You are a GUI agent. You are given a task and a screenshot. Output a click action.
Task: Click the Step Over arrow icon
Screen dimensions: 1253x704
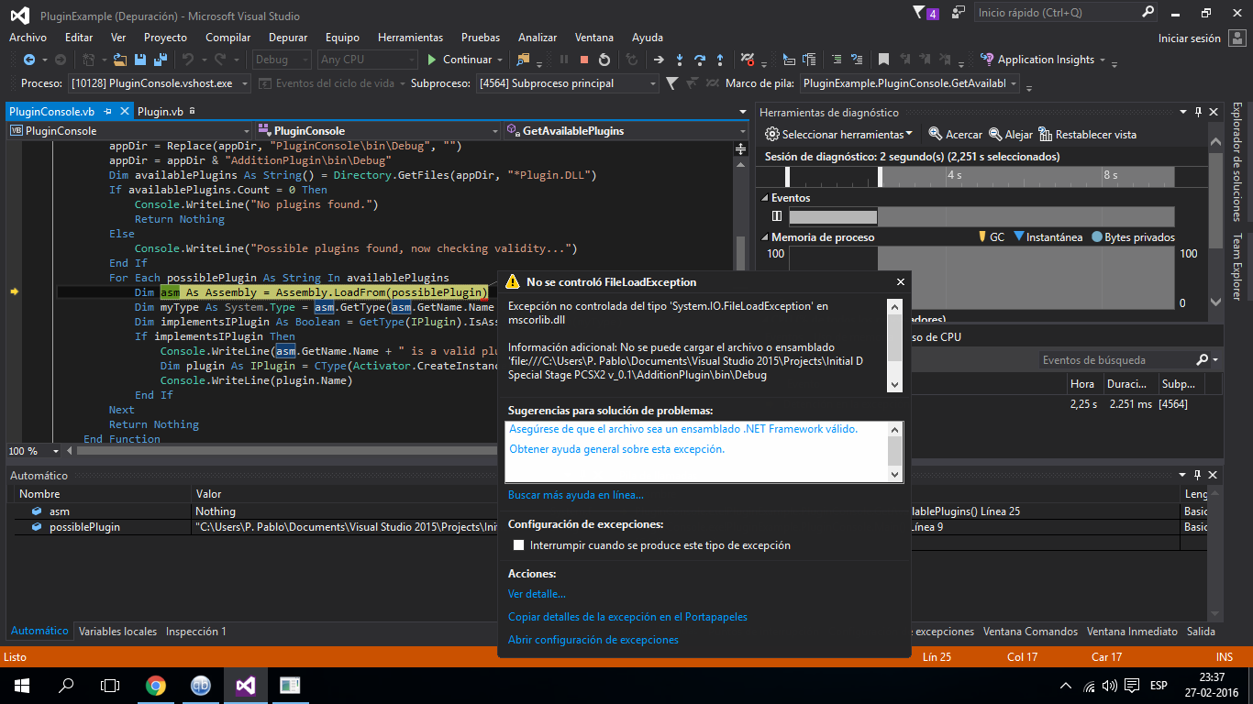(x=700, y=60)
